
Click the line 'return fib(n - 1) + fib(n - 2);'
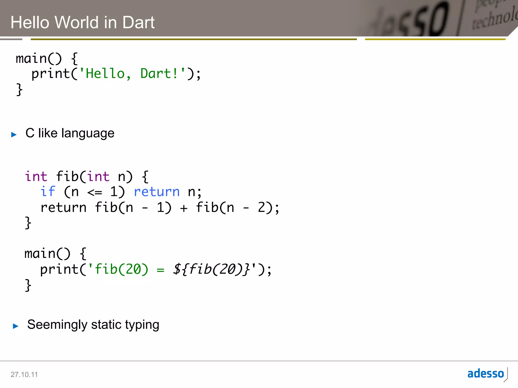click(x=160, y=208)
